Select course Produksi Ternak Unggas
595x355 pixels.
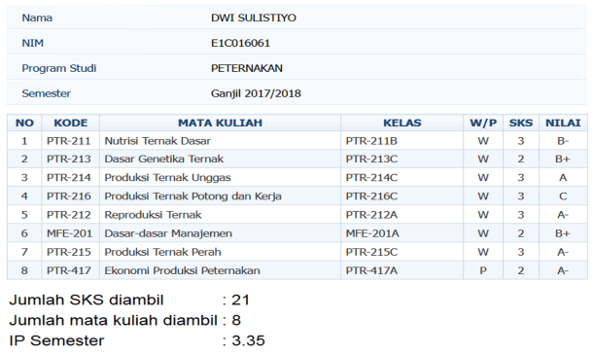pos(167,178)
